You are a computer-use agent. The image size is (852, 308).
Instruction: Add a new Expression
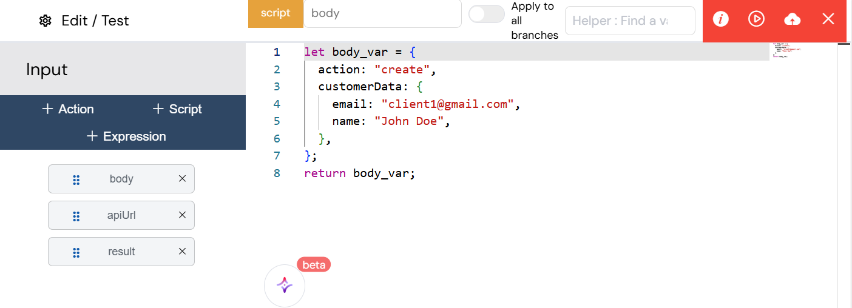(x=126, y=136)
